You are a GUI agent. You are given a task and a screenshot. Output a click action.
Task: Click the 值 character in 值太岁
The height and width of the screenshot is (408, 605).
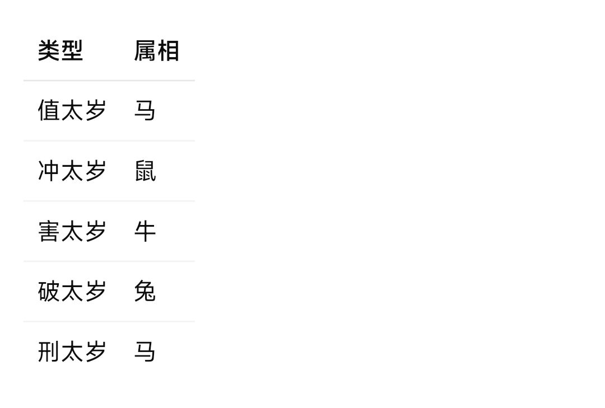48,110
